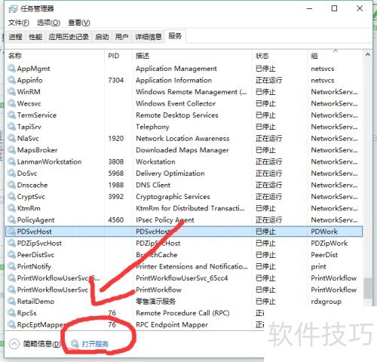Click the gear icon beside AppMgmt service
This screenshot has height=362, width=377.
pos(11,69)
